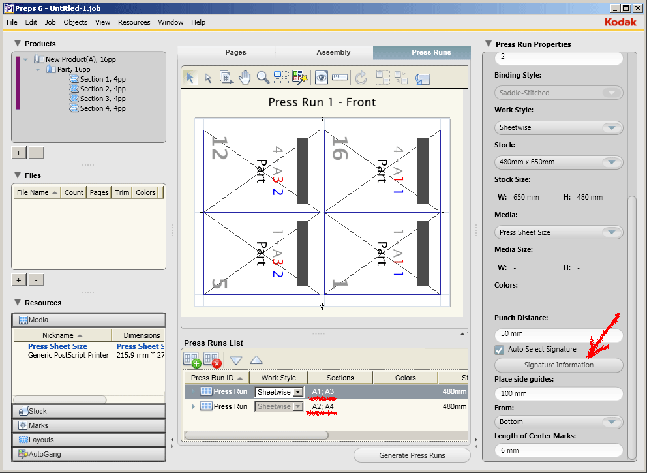The image size is (647, 473).
Task: Click the Marks panel icon
Action: 23,425
